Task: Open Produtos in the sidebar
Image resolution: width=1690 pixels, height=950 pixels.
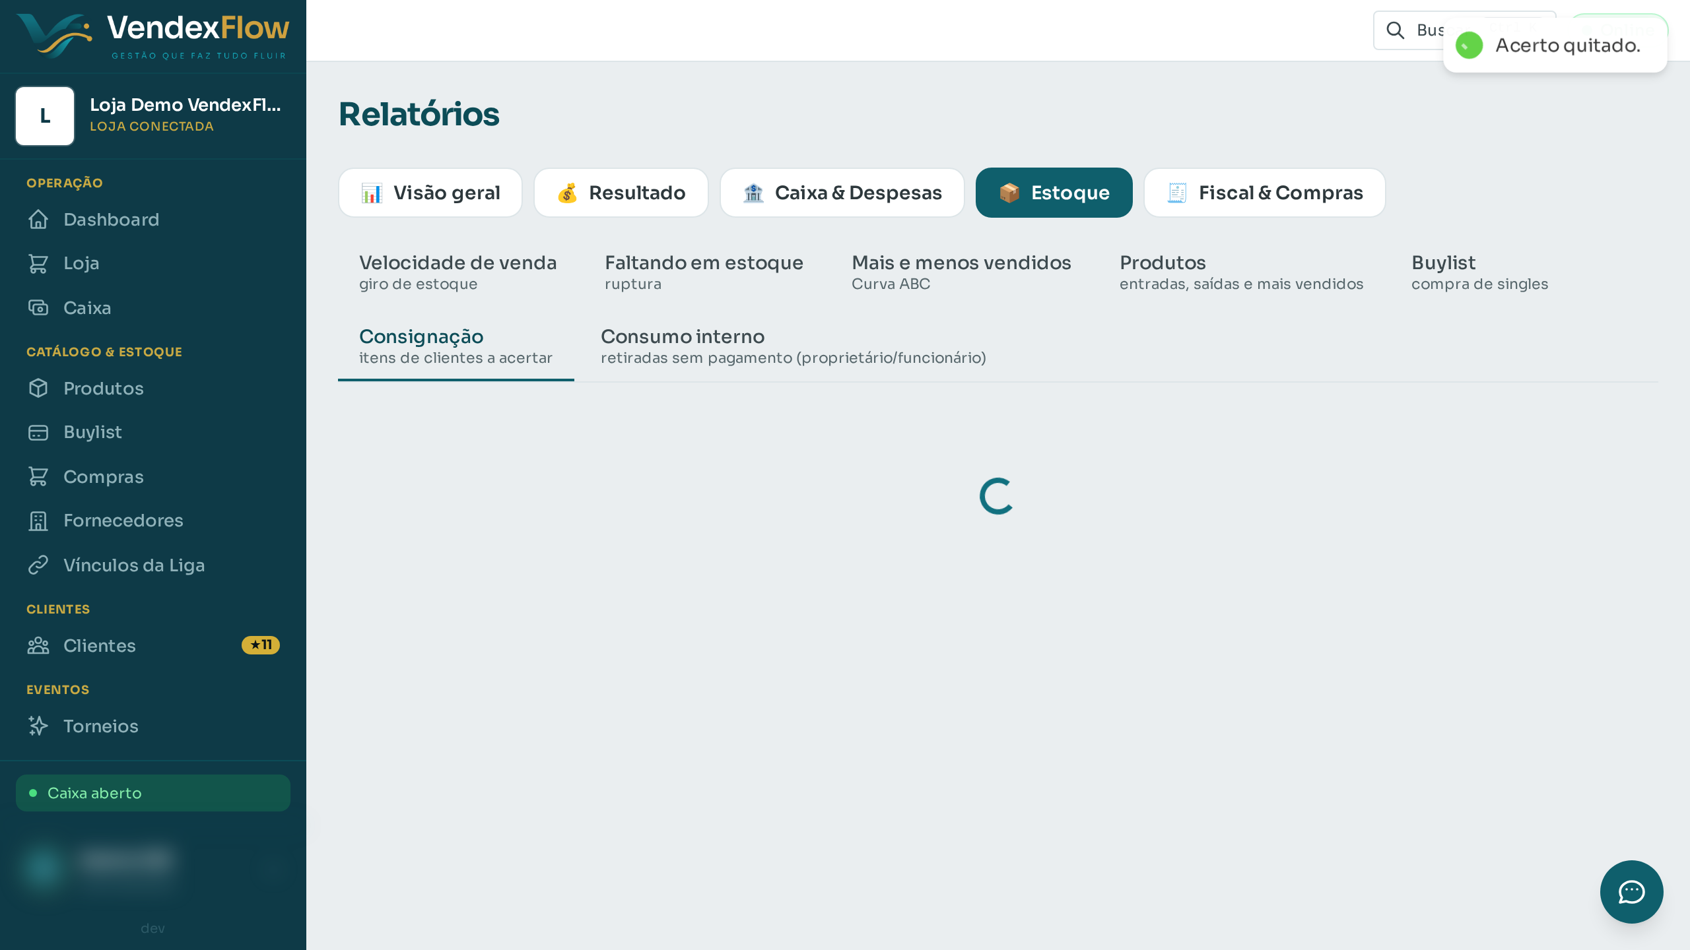Action: point(153,389)
